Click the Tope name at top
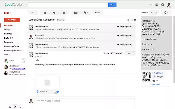The image size is (175, 109). click(150, 5)
